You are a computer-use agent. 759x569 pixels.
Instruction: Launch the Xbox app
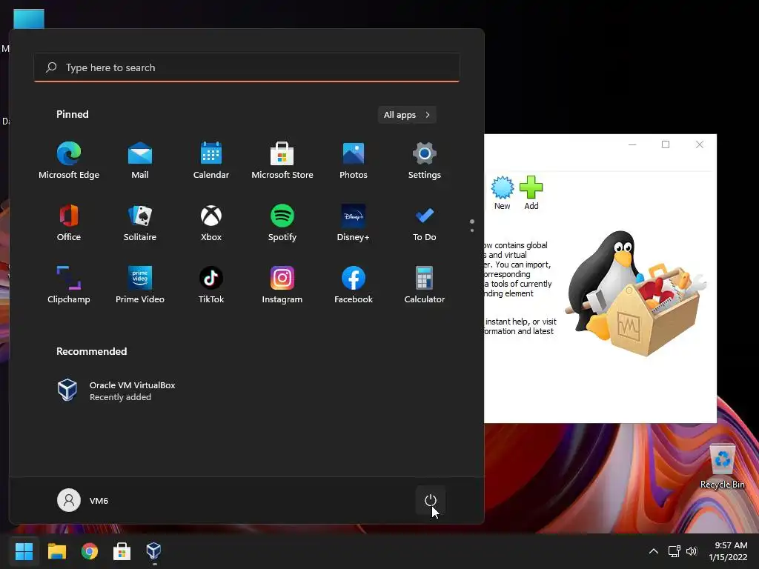pyautogui.click(x=211, y=222)
